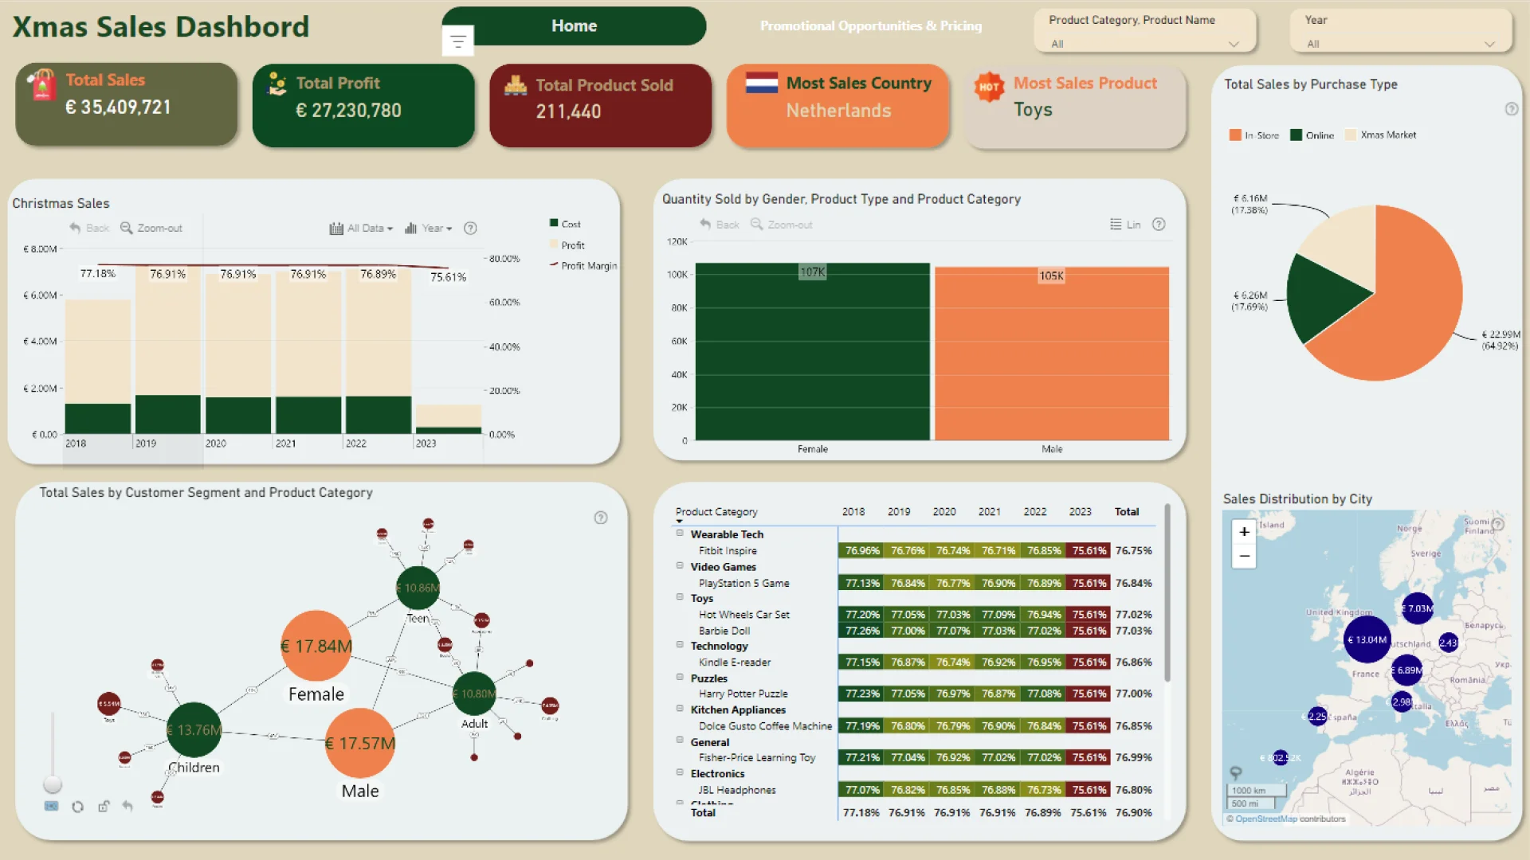The height and width of the screenshot is (860, 1530).
Task: Open Promotional Opportunities & Pricing page
Action: tap(870, 25)
